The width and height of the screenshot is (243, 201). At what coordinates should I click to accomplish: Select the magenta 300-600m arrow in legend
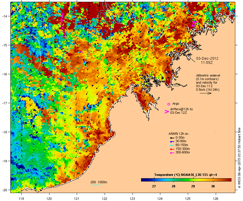(172, 153)
